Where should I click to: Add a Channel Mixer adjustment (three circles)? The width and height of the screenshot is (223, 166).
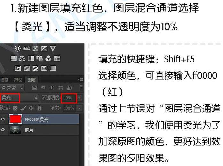coord(48,58)
